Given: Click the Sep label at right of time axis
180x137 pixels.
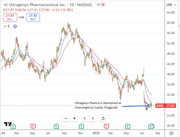Looking at the screenshot, I should point(158,133).
